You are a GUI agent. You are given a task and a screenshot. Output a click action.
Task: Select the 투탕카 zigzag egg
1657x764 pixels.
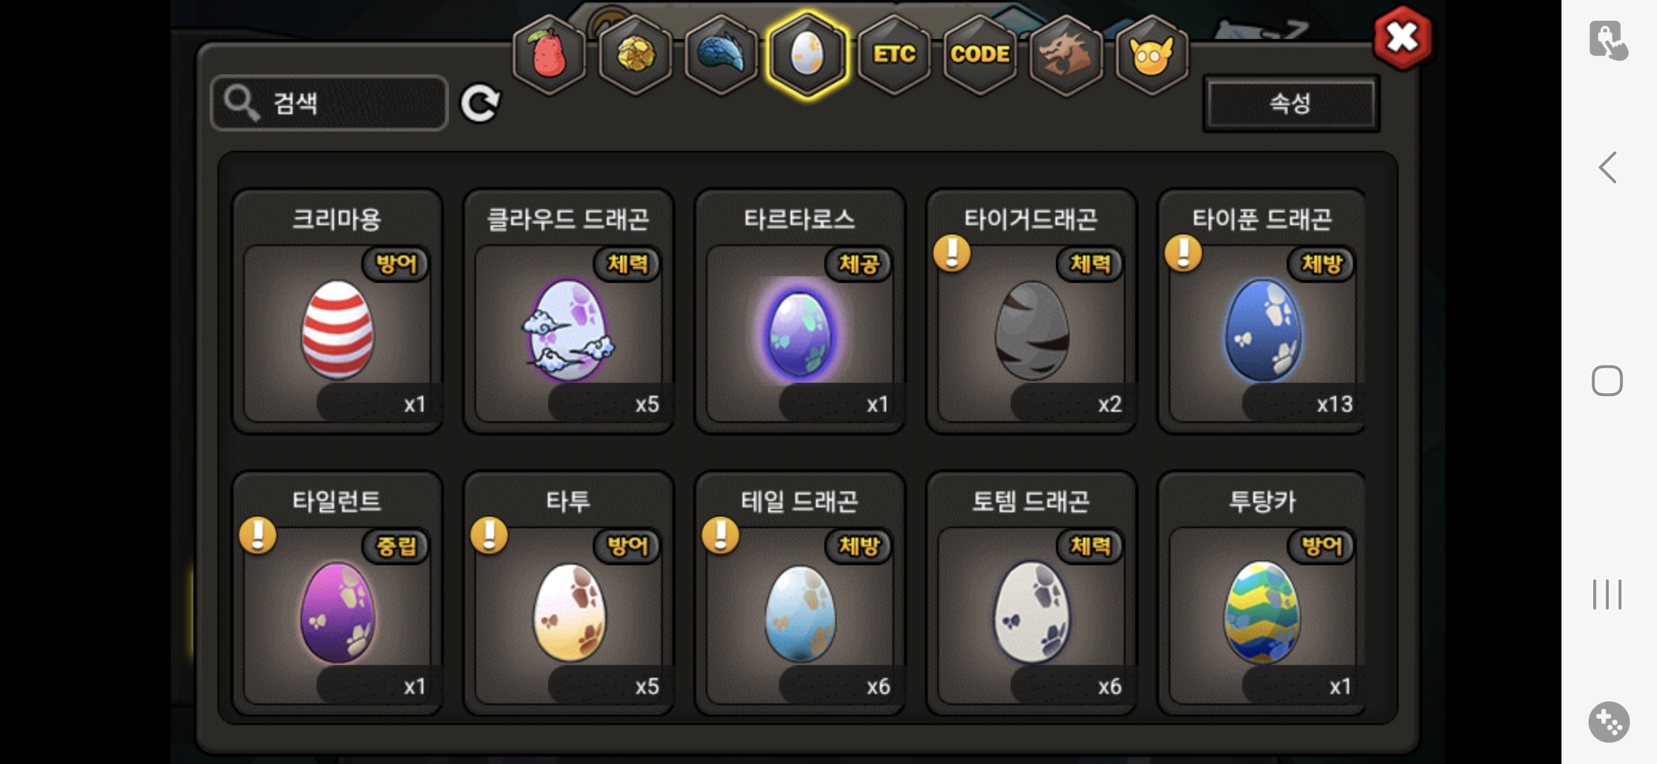pyautogui.click(x=1262, y=611)
